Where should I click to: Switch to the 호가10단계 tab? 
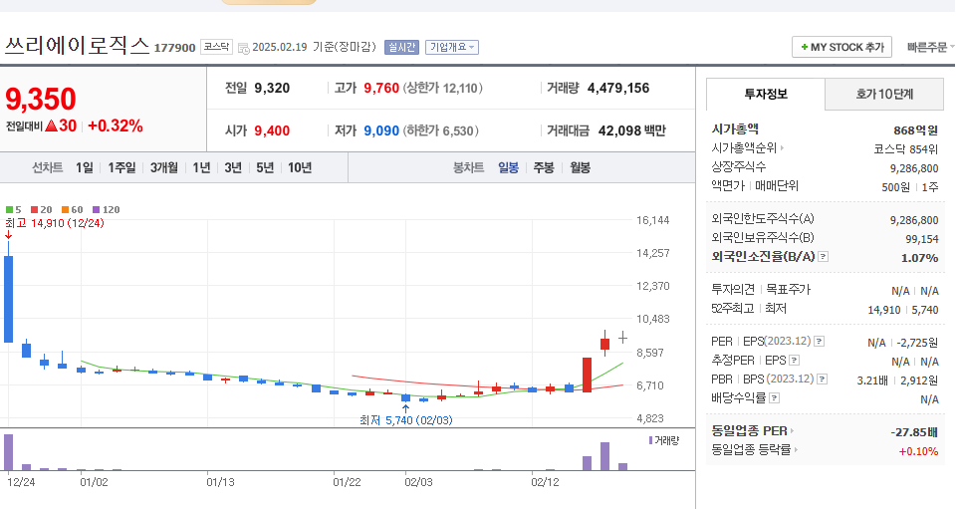pyautogui.click(x=884, y=95)
